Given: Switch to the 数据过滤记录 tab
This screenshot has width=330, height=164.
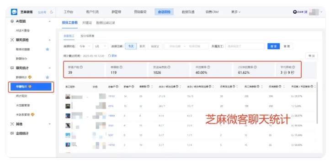Looking at the screenshot, I should pyautogui.click(x=106, y=23).
